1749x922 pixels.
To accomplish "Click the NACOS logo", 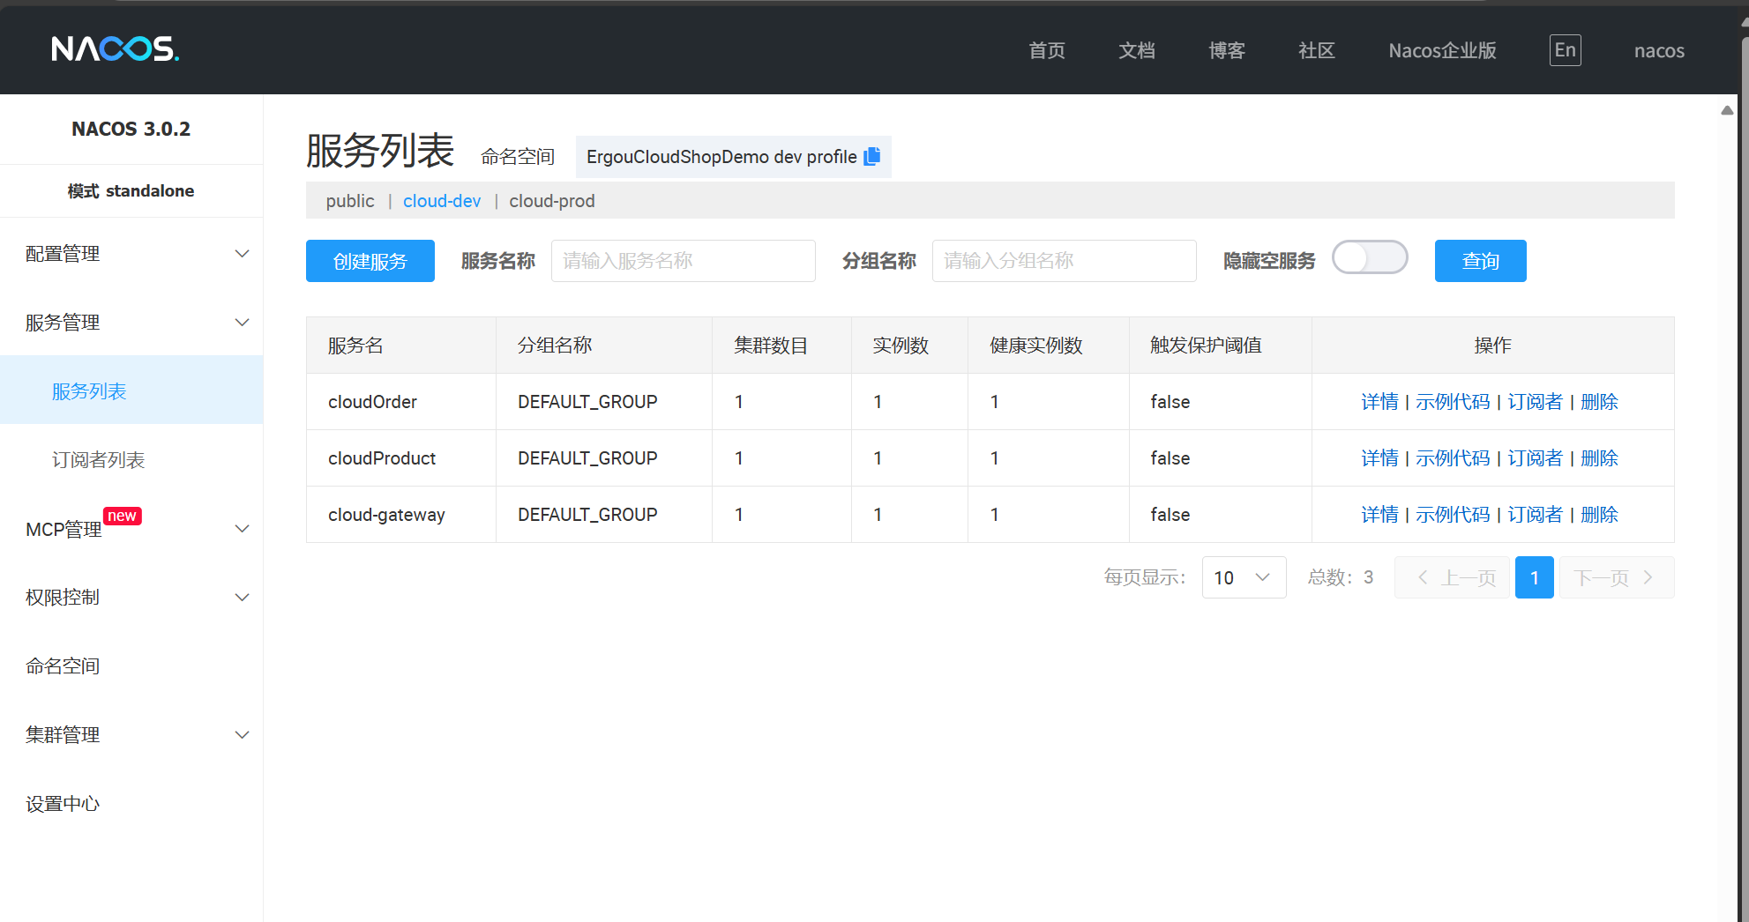I will pos(116,48).
